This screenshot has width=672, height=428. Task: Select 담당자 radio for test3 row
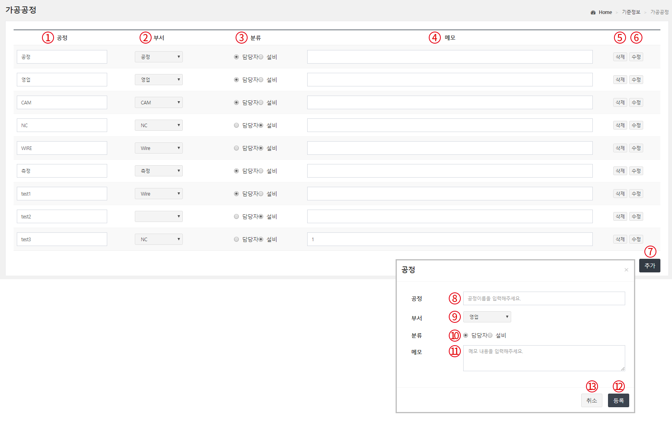236,240
